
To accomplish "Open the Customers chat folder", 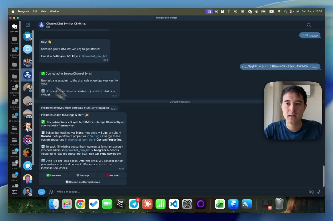I will pos(14,66).
